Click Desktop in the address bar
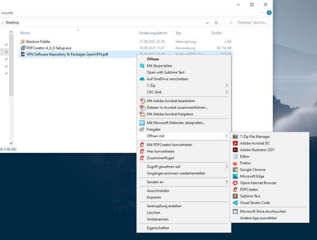Viewport: 317px width, 240px height. [x=12, y=23]
